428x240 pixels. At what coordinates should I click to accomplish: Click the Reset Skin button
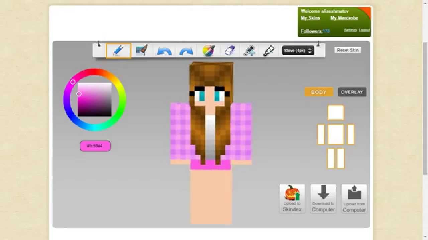(348, 50)
